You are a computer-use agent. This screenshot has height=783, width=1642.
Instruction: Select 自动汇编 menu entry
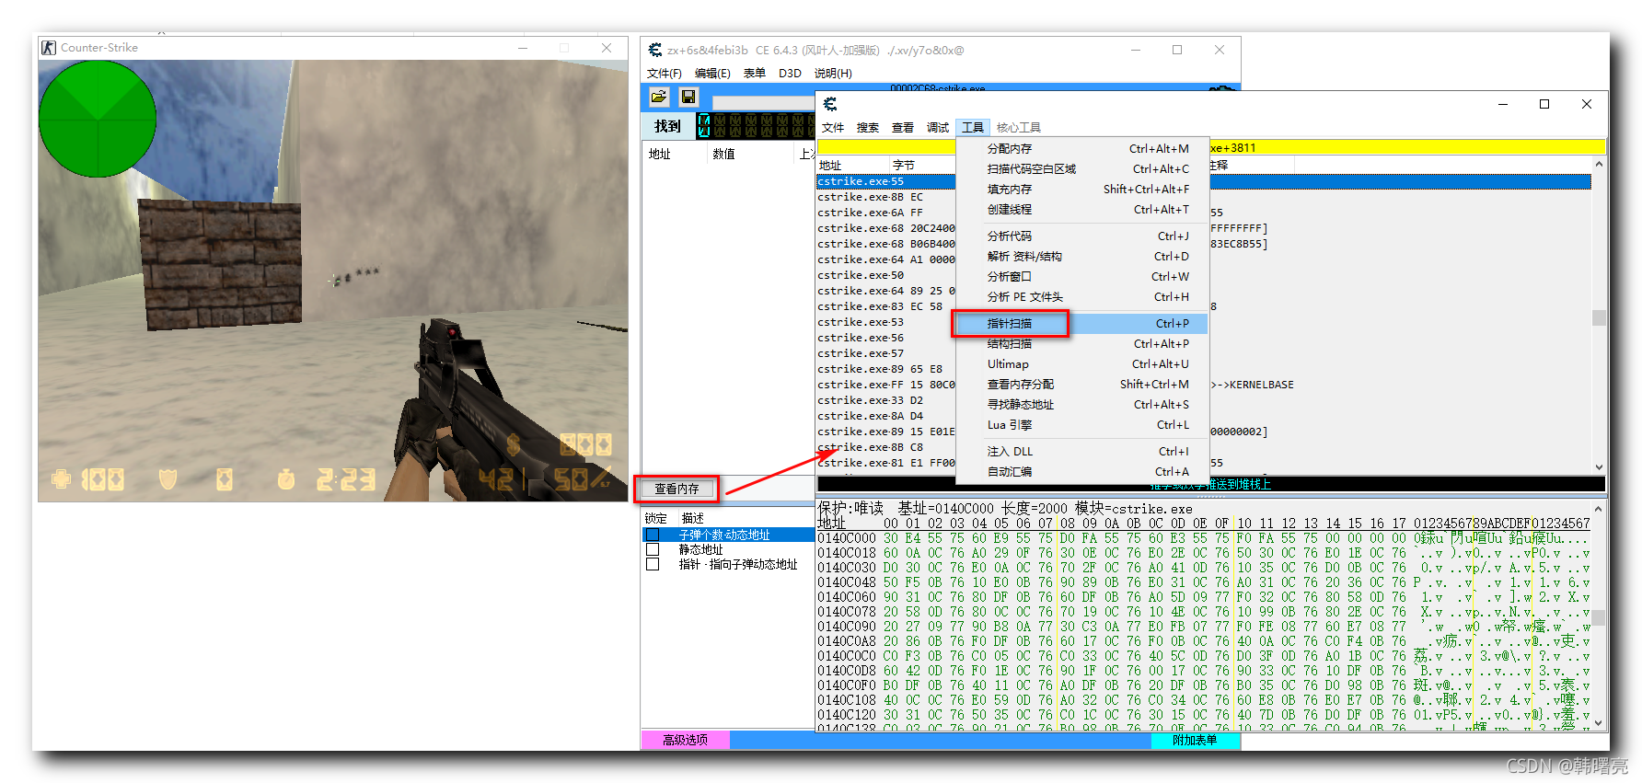(x=1082, y=471)
